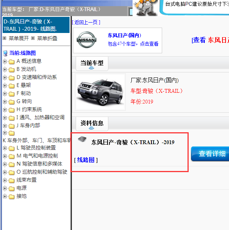Click the blue 查看详细 button
229x230 pixels.
click(210, 154)
